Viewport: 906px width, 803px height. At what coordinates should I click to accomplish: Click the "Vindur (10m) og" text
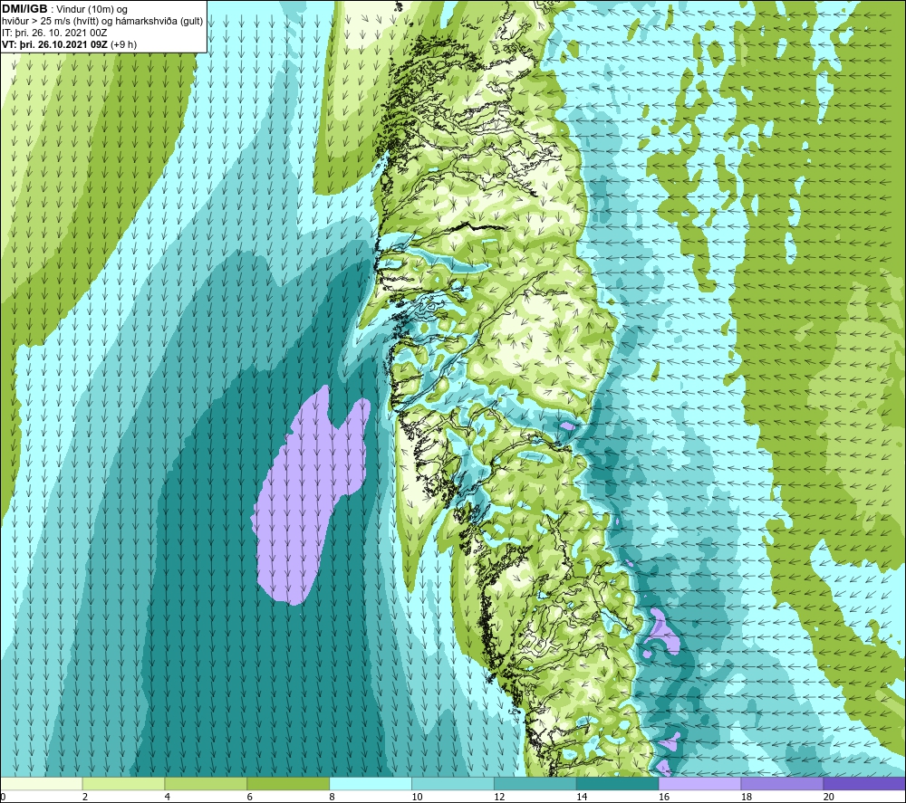coord(92,10)
